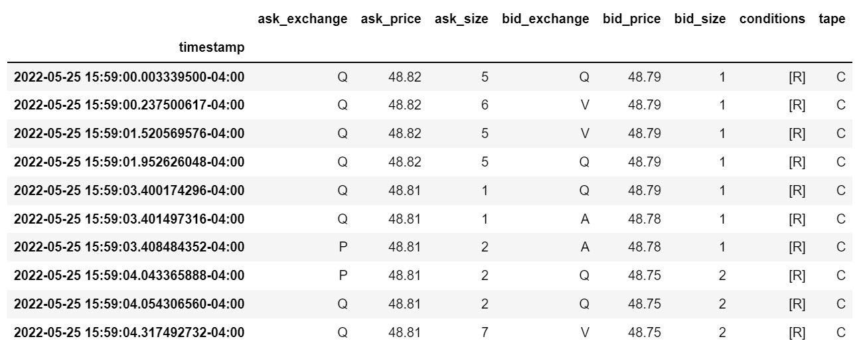The image size is (865, 353).
Task: Select the ask_price column header
Action: point(390,19)
